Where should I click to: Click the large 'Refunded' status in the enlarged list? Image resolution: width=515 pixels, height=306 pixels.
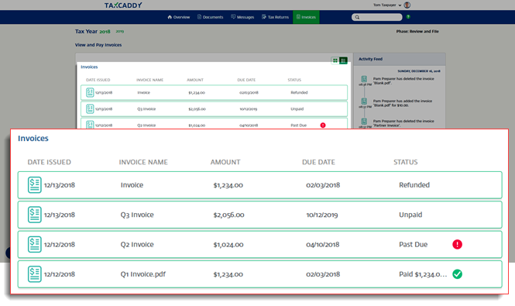[x=414, y=185]
